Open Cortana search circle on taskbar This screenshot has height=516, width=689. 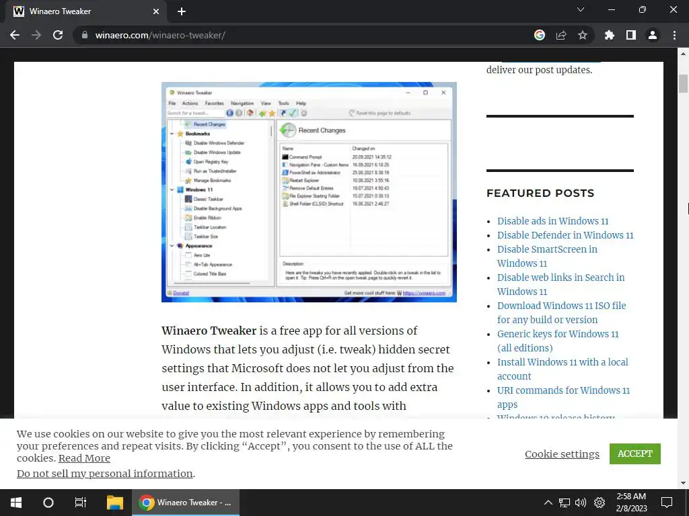coord(48,503)
